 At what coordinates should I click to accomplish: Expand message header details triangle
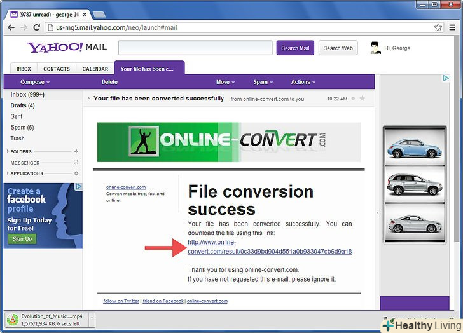pyautogui.click(x=88, y=99)
